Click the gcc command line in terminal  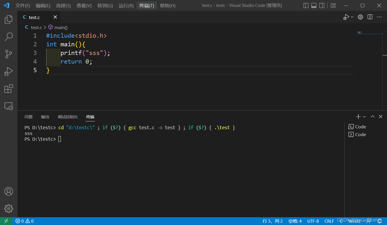point(130,127)
